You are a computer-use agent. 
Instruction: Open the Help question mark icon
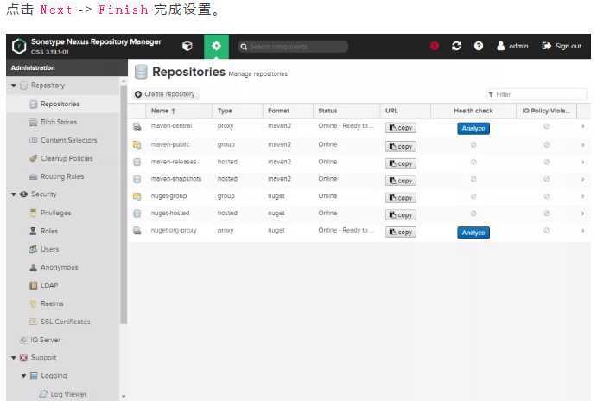pos(479,47)
